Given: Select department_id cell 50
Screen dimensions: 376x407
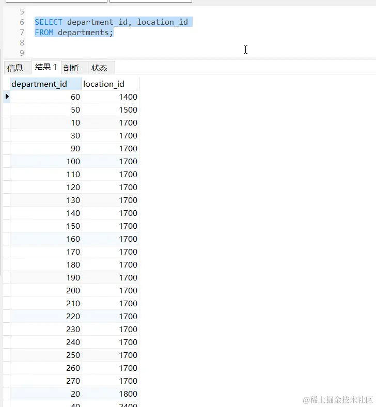Looking at the screenshot, I should pyautogui.click(x=45, y=110).
